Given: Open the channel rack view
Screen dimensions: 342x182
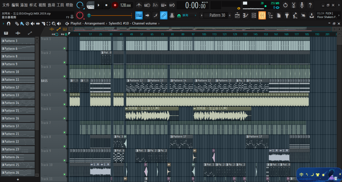Looking at the screenshot, I should click(x=254, y=15).
